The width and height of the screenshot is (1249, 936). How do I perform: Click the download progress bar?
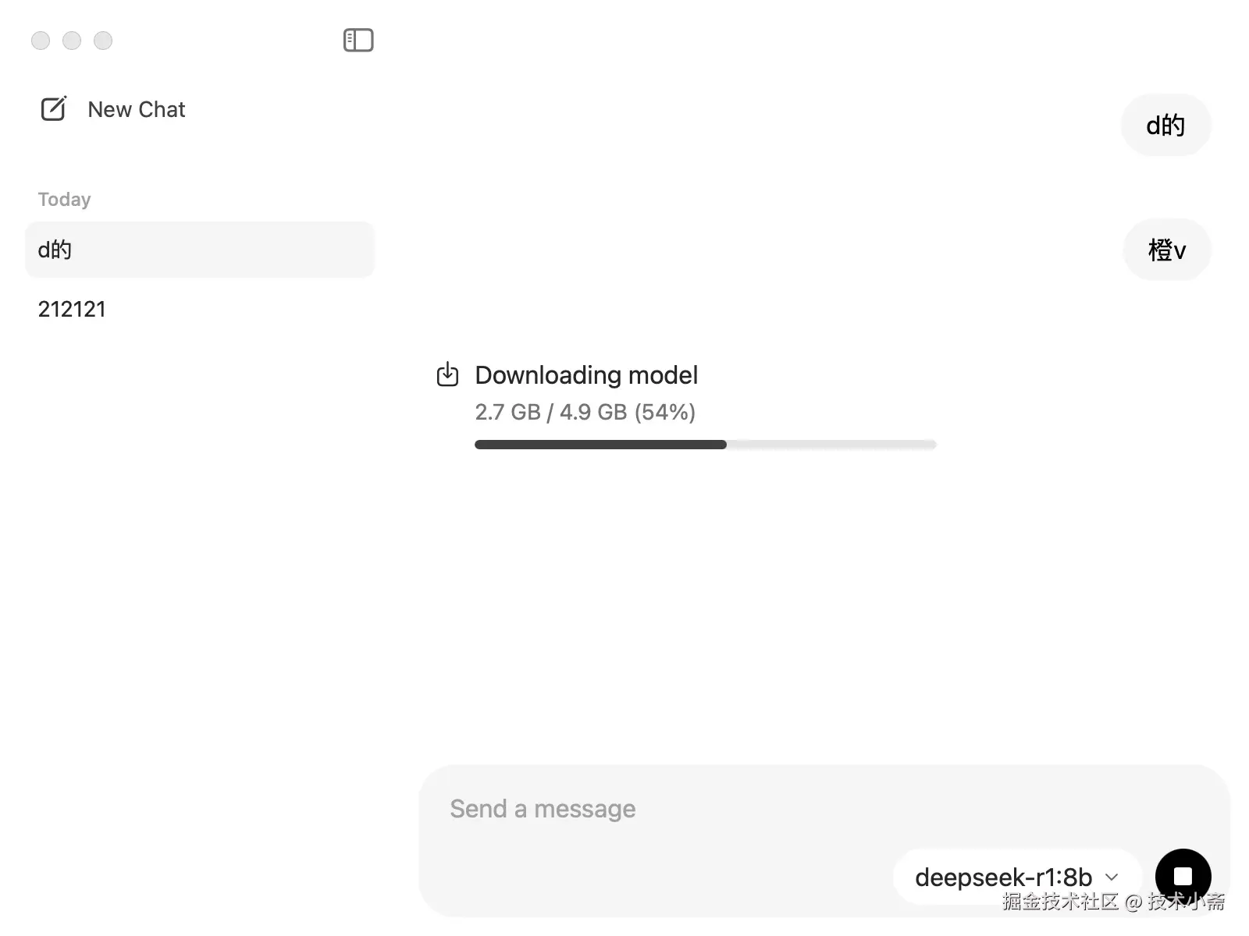[x=601, y=445]
